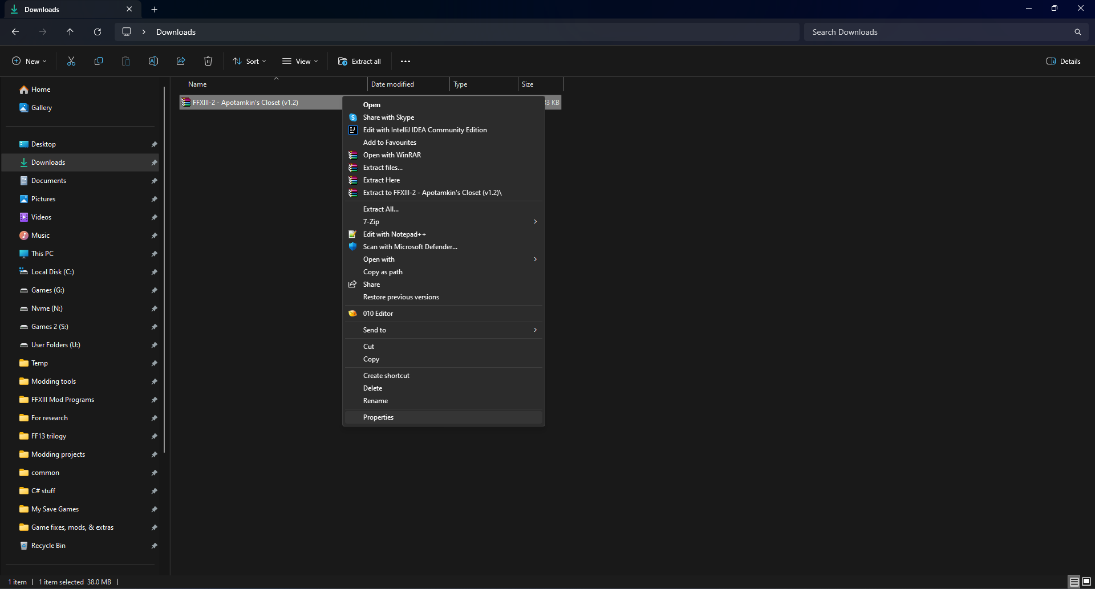Choose Open in context menu
Image resolution: width=1095 pixels, height=589 pixels.
pos(444,105)
